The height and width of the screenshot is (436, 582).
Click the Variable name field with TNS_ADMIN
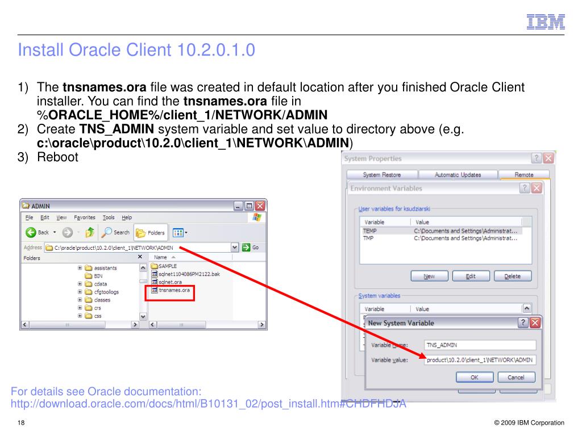point(480,345)
